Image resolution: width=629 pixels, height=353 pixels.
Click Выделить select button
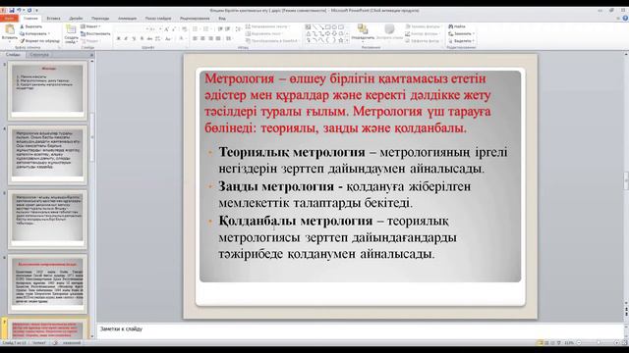pyautogui.click(x=461, y=41)
